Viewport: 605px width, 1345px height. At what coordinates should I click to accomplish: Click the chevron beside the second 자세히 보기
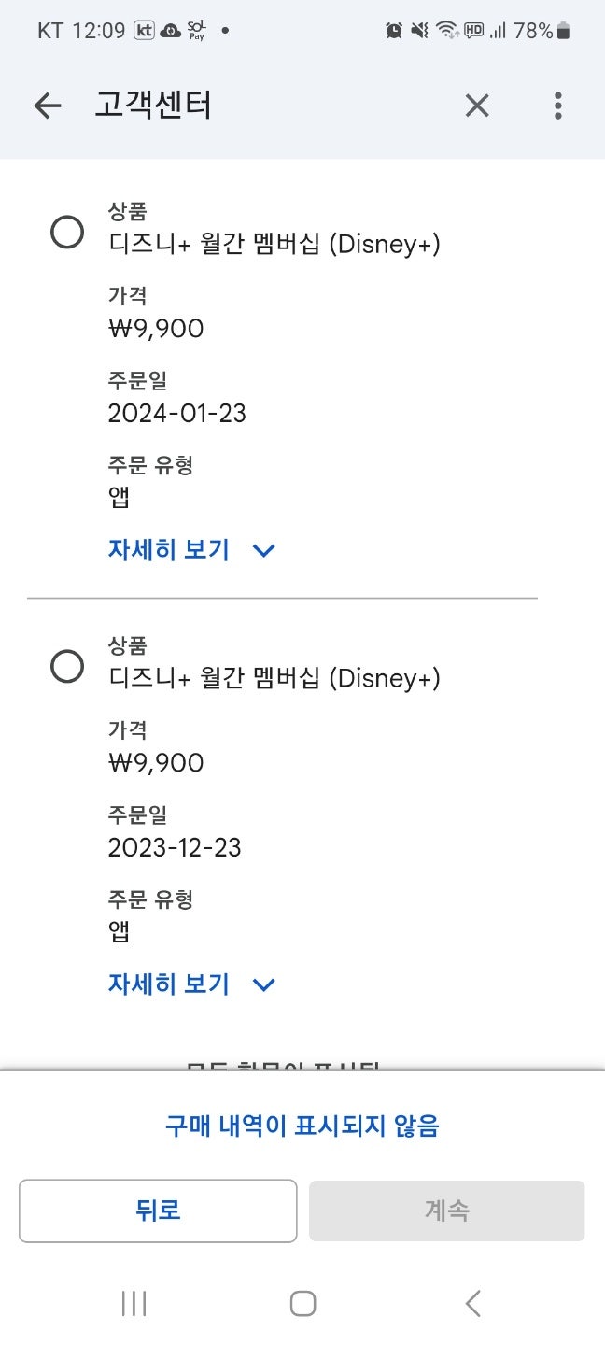point(264,984)
